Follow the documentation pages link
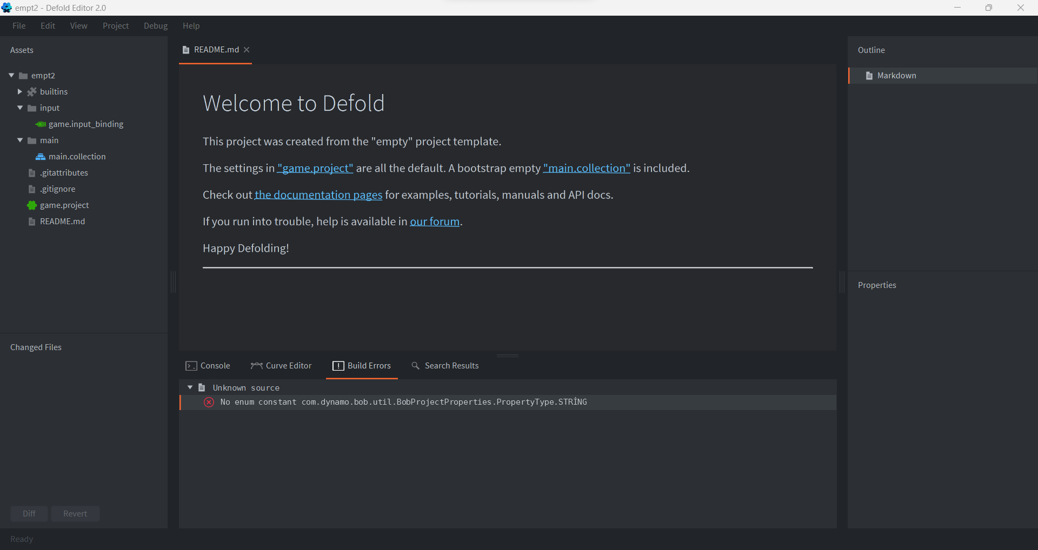The image size is (1038, 550). 318,195
